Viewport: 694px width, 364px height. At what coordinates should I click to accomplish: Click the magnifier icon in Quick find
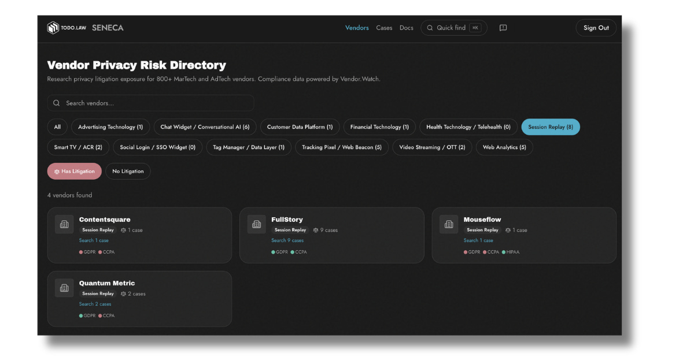click(x=430, y=28)
